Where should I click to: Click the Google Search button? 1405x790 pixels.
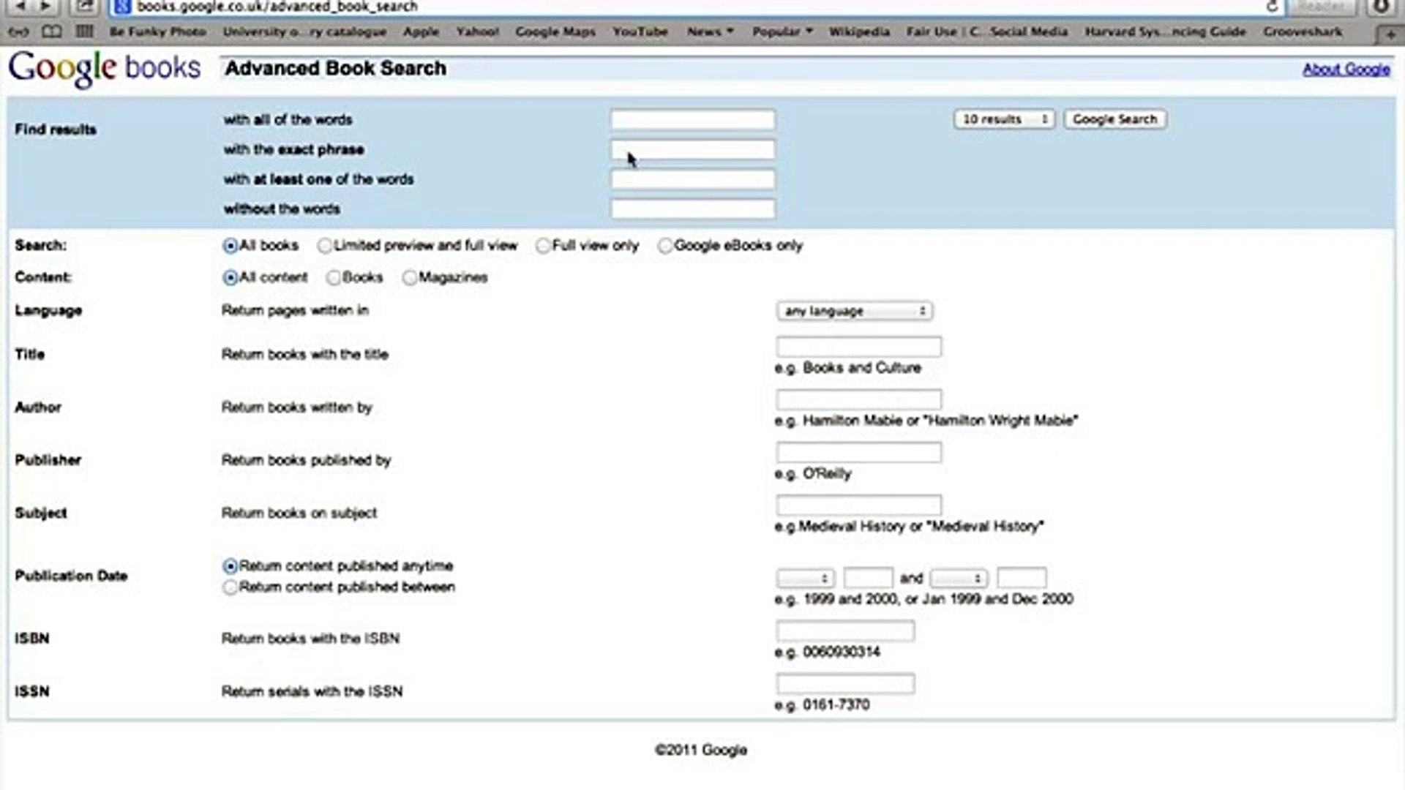point(1114,119)
